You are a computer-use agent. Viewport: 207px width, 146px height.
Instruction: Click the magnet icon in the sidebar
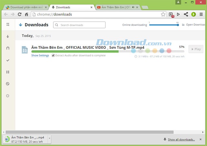pyautogui.click(x=8, y=48)
